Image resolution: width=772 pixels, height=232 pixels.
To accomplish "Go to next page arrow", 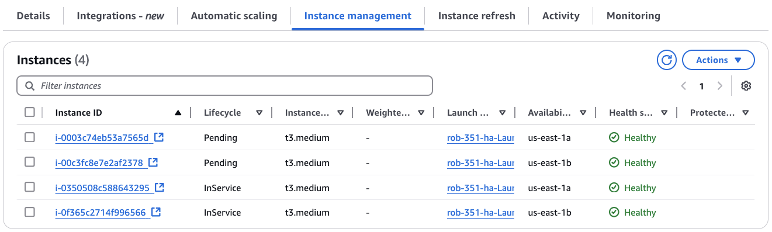I will [x=720, y=86].
